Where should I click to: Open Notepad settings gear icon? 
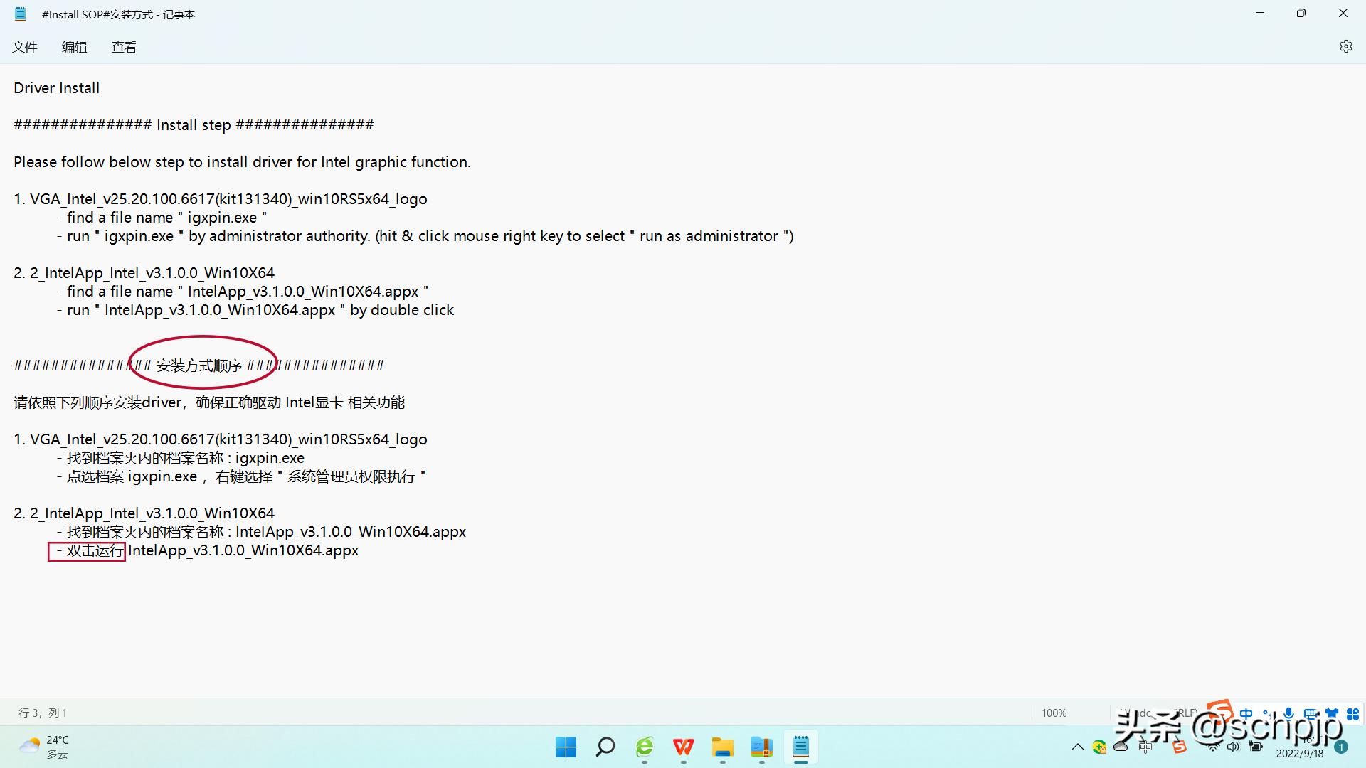1345,46
